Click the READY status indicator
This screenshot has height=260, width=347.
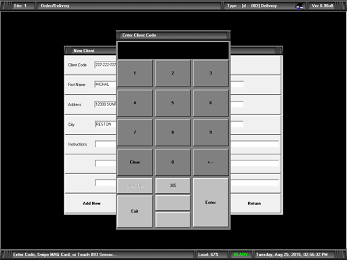tap(241, 255)
